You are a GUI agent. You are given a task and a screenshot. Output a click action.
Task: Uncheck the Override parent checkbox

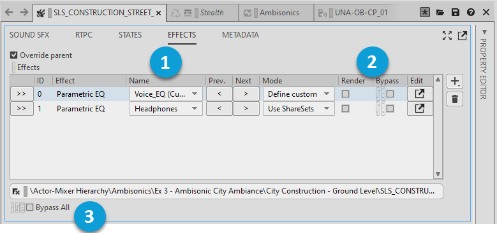[13, 55]
